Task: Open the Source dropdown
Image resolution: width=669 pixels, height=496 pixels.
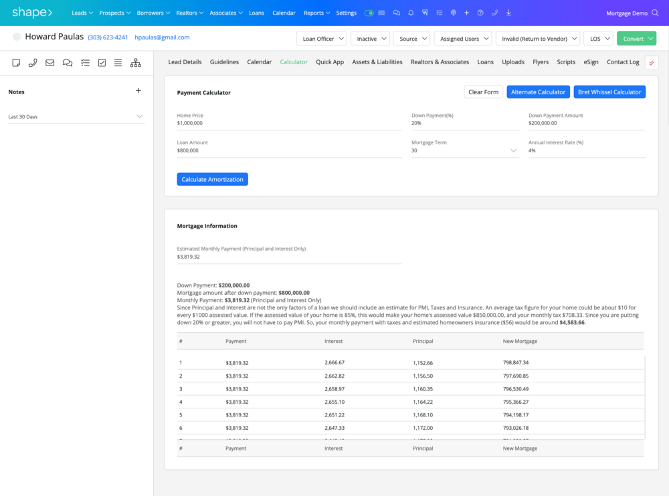Action: click(x=411, y=38)
